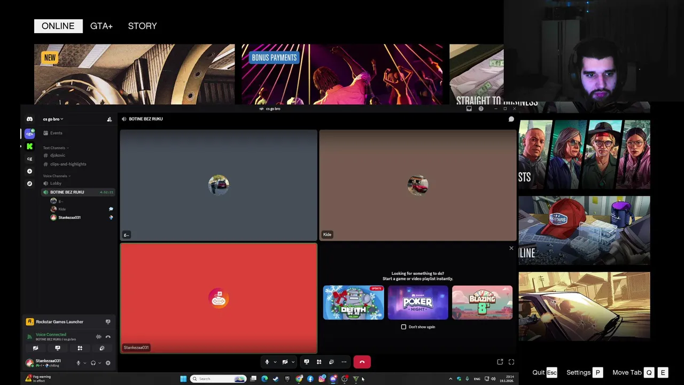Open Events in the channel list

56,133
